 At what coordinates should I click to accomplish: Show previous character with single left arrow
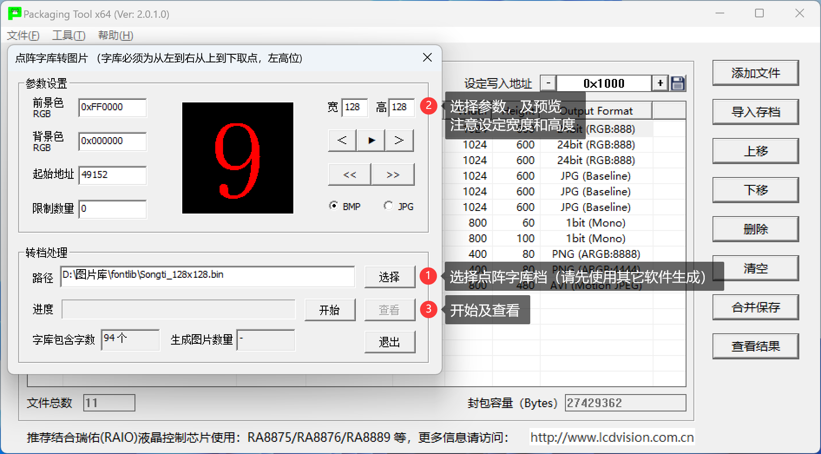click(x=342, y=140)
